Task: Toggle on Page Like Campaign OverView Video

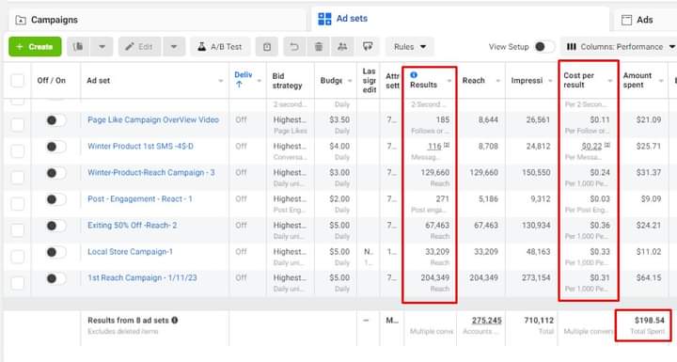Action: (55, 120)
